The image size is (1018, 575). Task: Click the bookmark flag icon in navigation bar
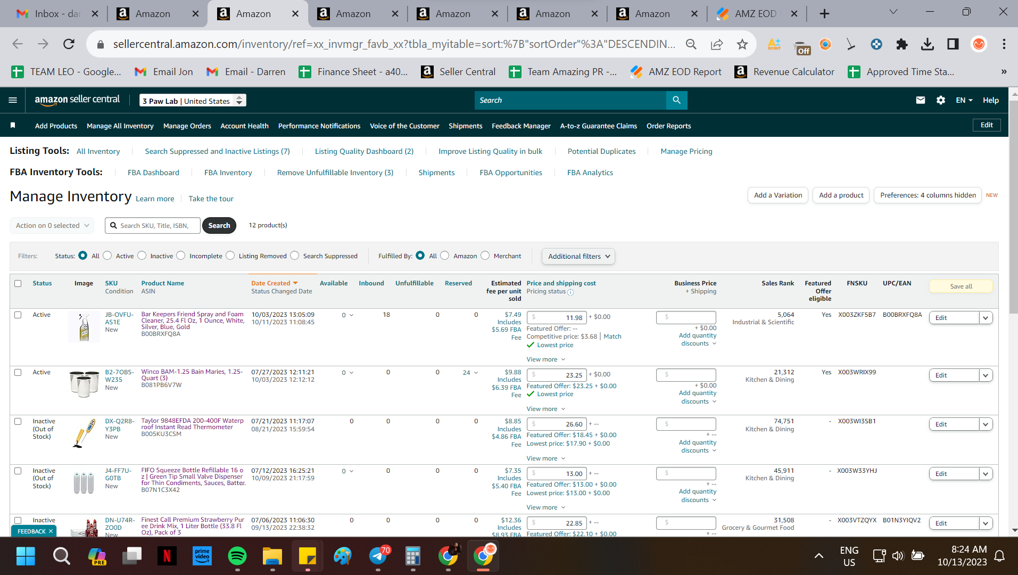coord(13,125)
